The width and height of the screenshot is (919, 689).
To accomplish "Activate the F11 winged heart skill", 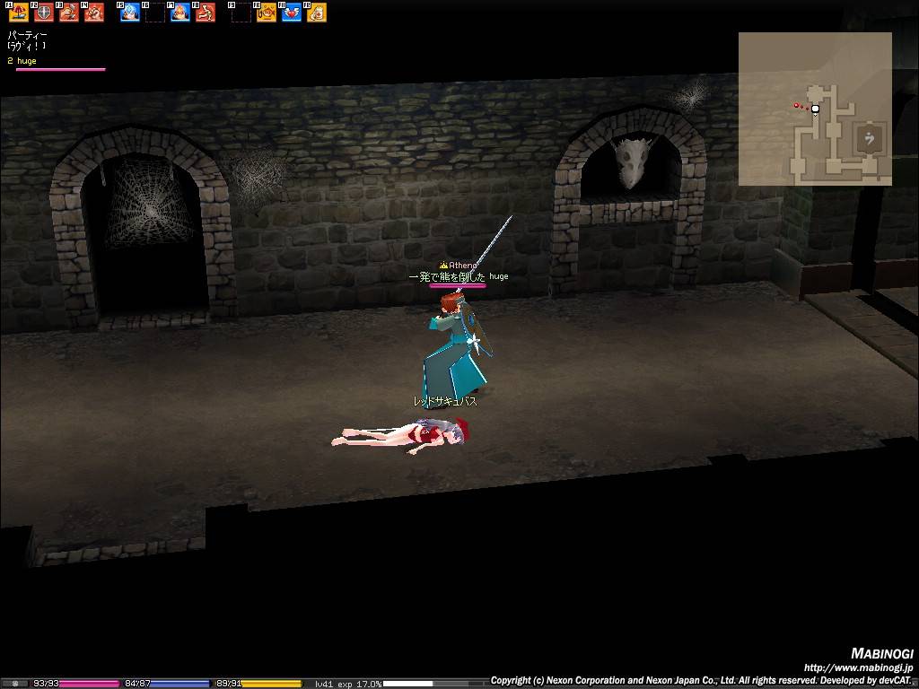I will coord(292,13).
